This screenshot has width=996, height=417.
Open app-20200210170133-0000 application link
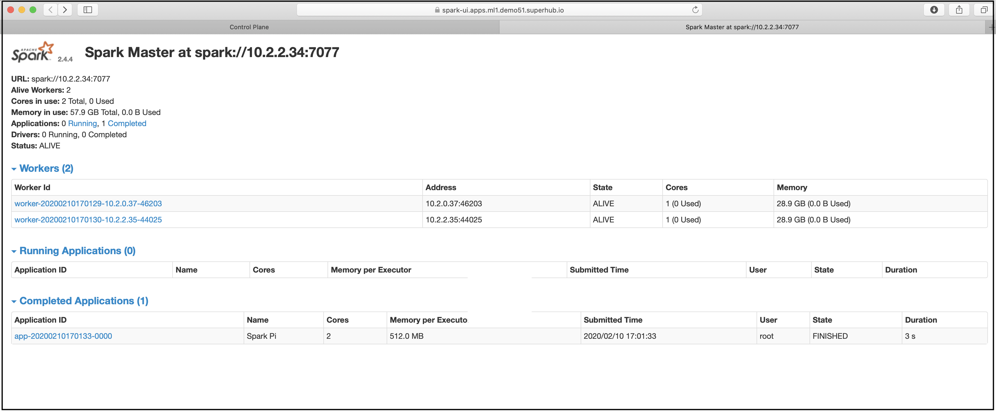(63, 336)
